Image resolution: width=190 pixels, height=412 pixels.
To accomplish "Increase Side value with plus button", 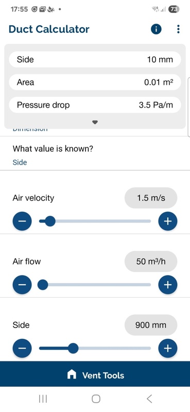I will tap(168, 349).
